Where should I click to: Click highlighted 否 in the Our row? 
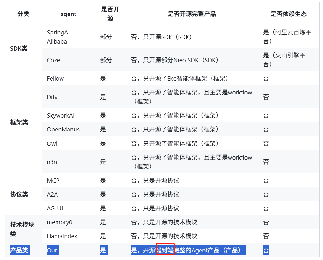266,250
